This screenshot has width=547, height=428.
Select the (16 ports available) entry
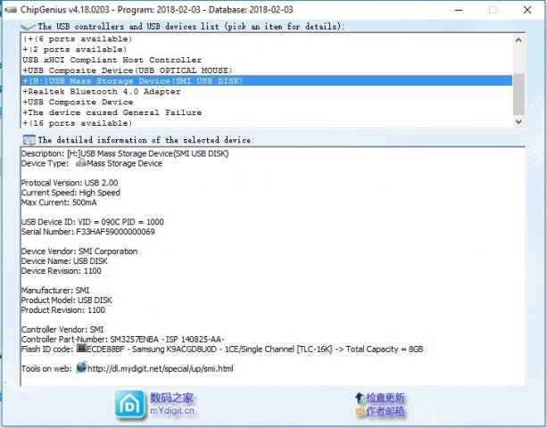[x=77, y=124]
